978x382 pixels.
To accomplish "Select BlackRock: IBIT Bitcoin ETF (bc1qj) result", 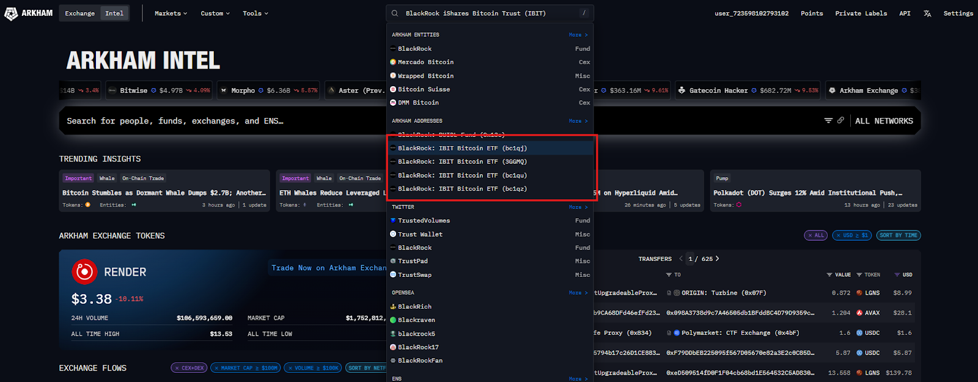I will point(490,148).
